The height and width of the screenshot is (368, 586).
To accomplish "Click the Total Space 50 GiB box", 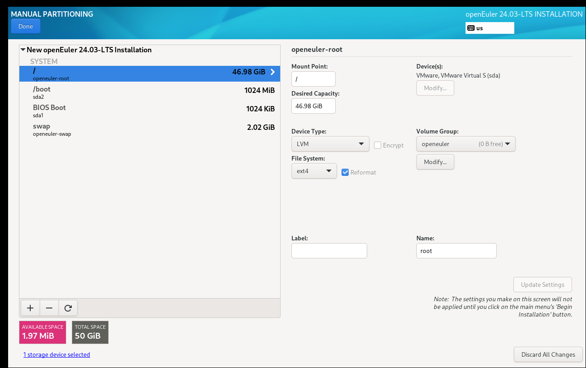I will pos(90,332).
